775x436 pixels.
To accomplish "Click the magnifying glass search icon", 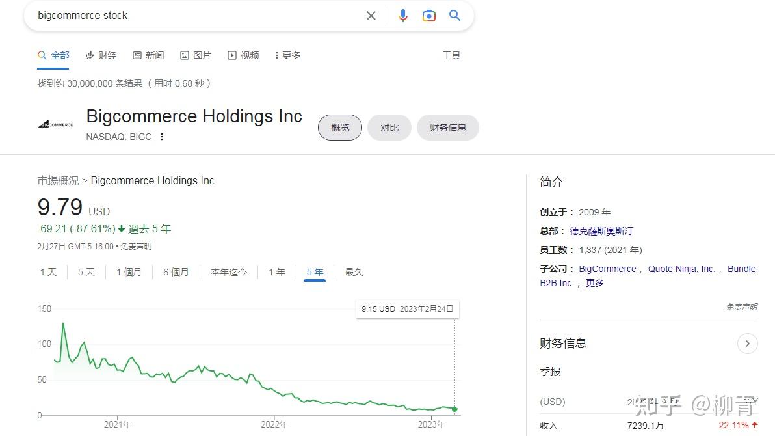I will (x=454, y=15).
